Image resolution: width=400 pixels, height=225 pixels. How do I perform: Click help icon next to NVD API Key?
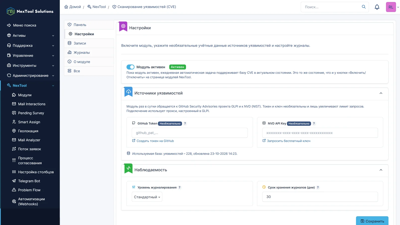314,123
